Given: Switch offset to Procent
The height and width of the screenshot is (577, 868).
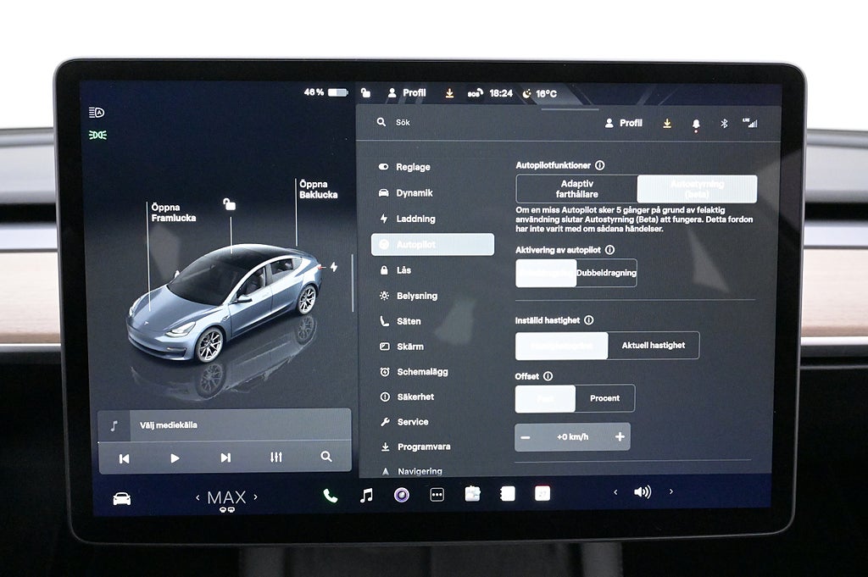Looking at the screenshot, I should point(604,398).
